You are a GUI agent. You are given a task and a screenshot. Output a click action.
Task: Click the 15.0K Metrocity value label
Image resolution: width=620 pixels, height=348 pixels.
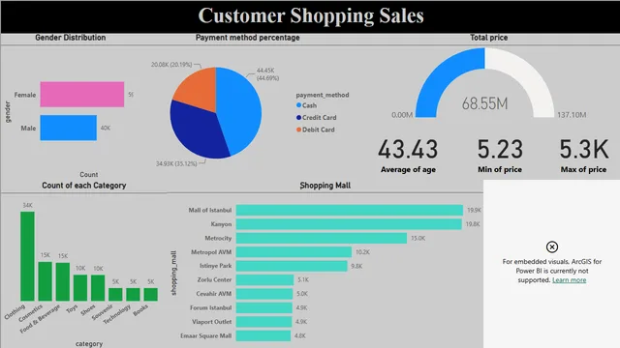418,239
